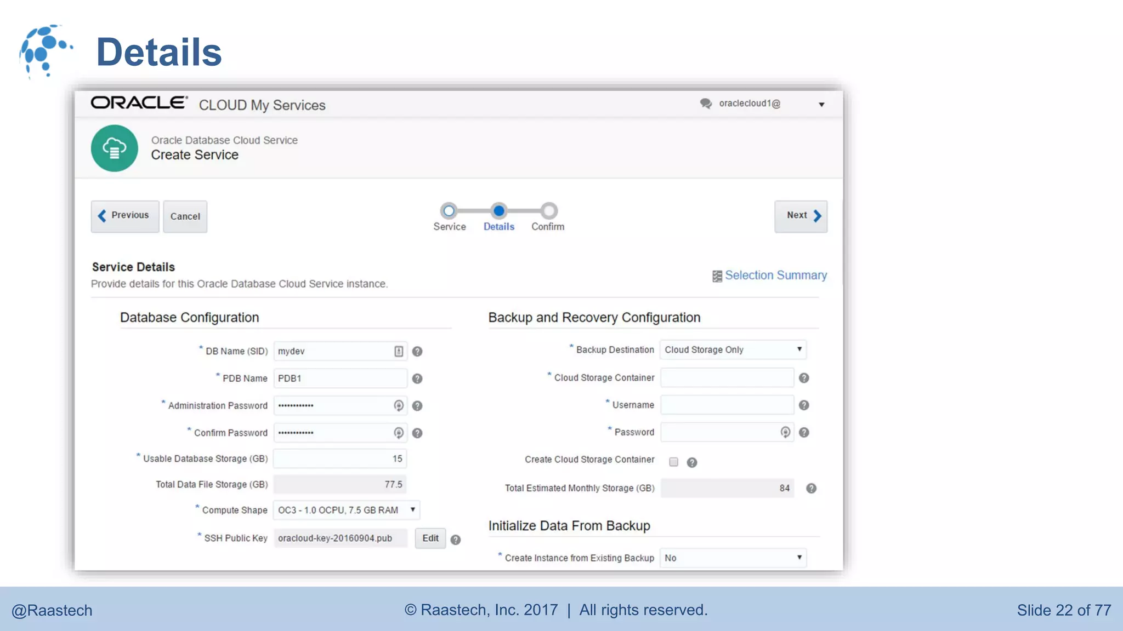Click help icon beside backup Username field
The height and width of the screenshot is (631, 1123).
pyautogui.click(x=804, y=405)
